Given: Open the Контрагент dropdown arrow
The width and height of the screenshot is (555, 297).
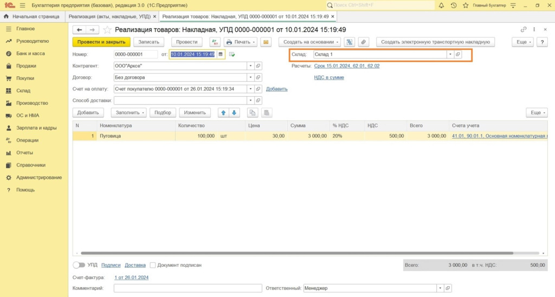Looking at the screenshot, I should pyautogui.click(x=250, y=65).
